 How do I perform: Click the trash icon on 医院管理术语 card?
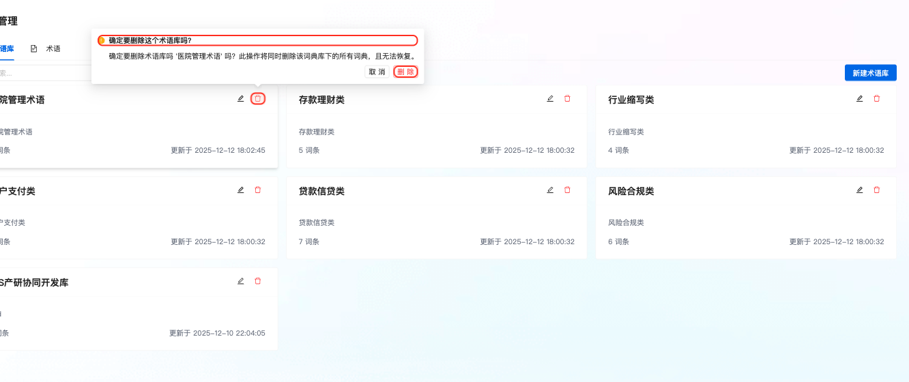pos(258,99)
